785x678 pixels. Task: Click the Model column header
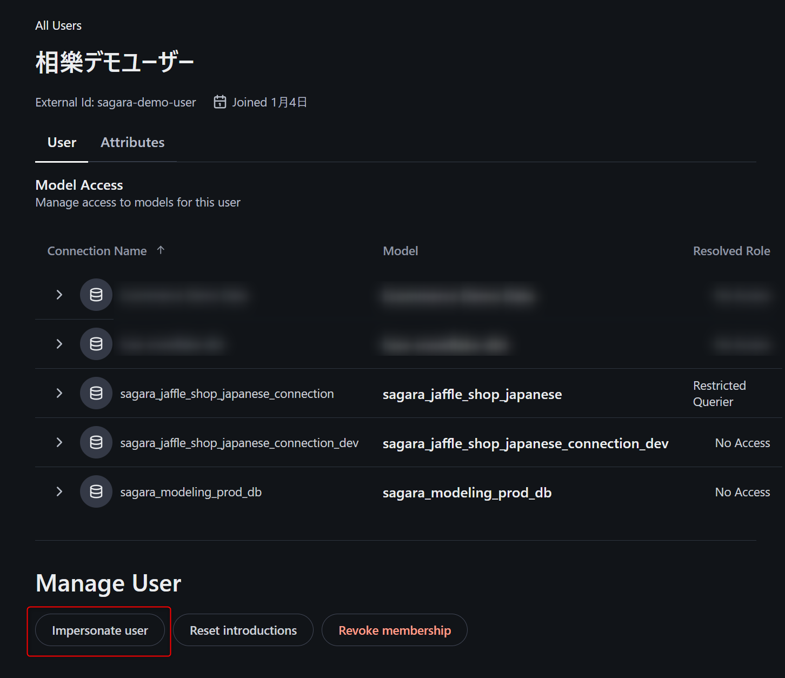tap(401, 251)
